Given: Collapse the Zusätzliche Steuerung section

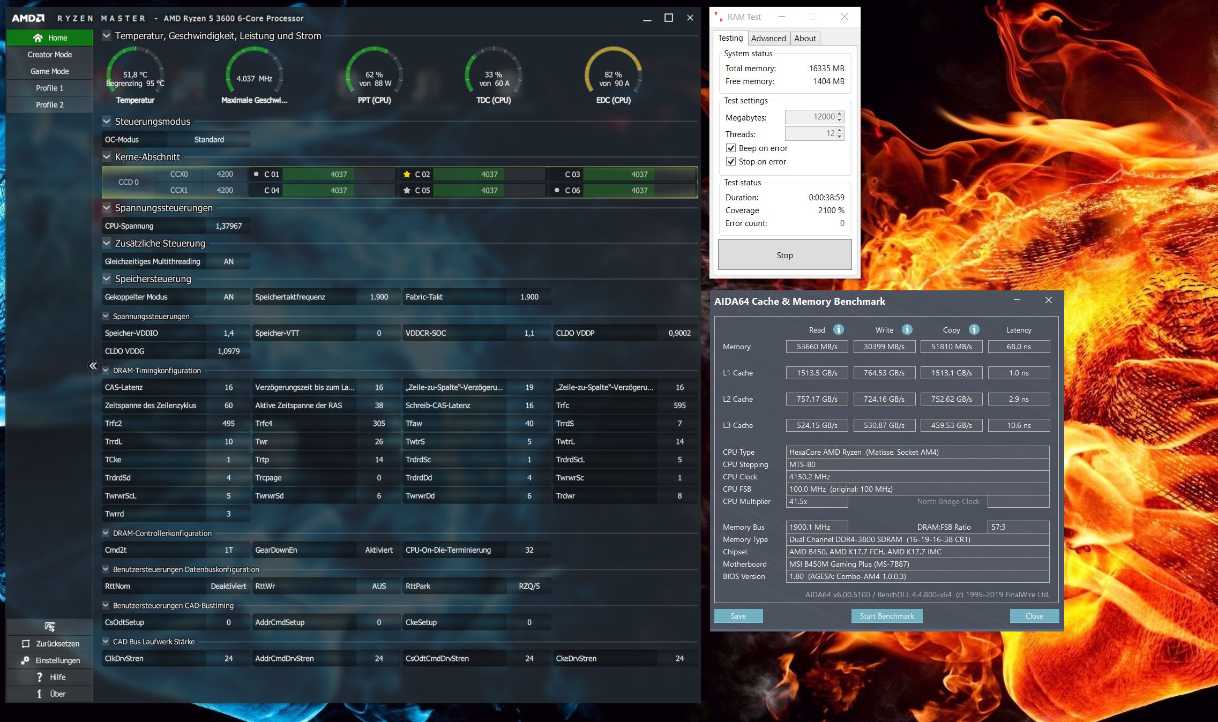Looking at the screenshot, I should (x=107, y=243).
